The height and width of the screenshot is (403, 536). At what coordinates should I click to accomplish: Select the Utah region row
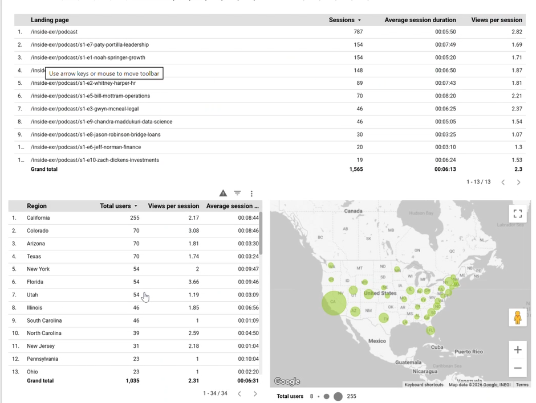(x=134, y=295)
